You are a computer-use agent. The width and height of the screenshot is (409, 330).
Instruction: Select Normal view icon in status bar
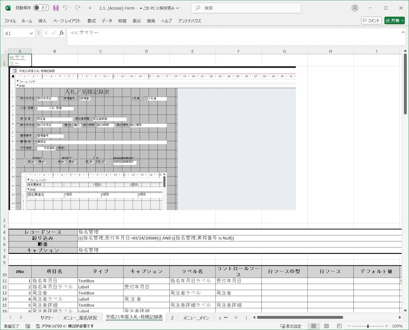tap(314, 326)
